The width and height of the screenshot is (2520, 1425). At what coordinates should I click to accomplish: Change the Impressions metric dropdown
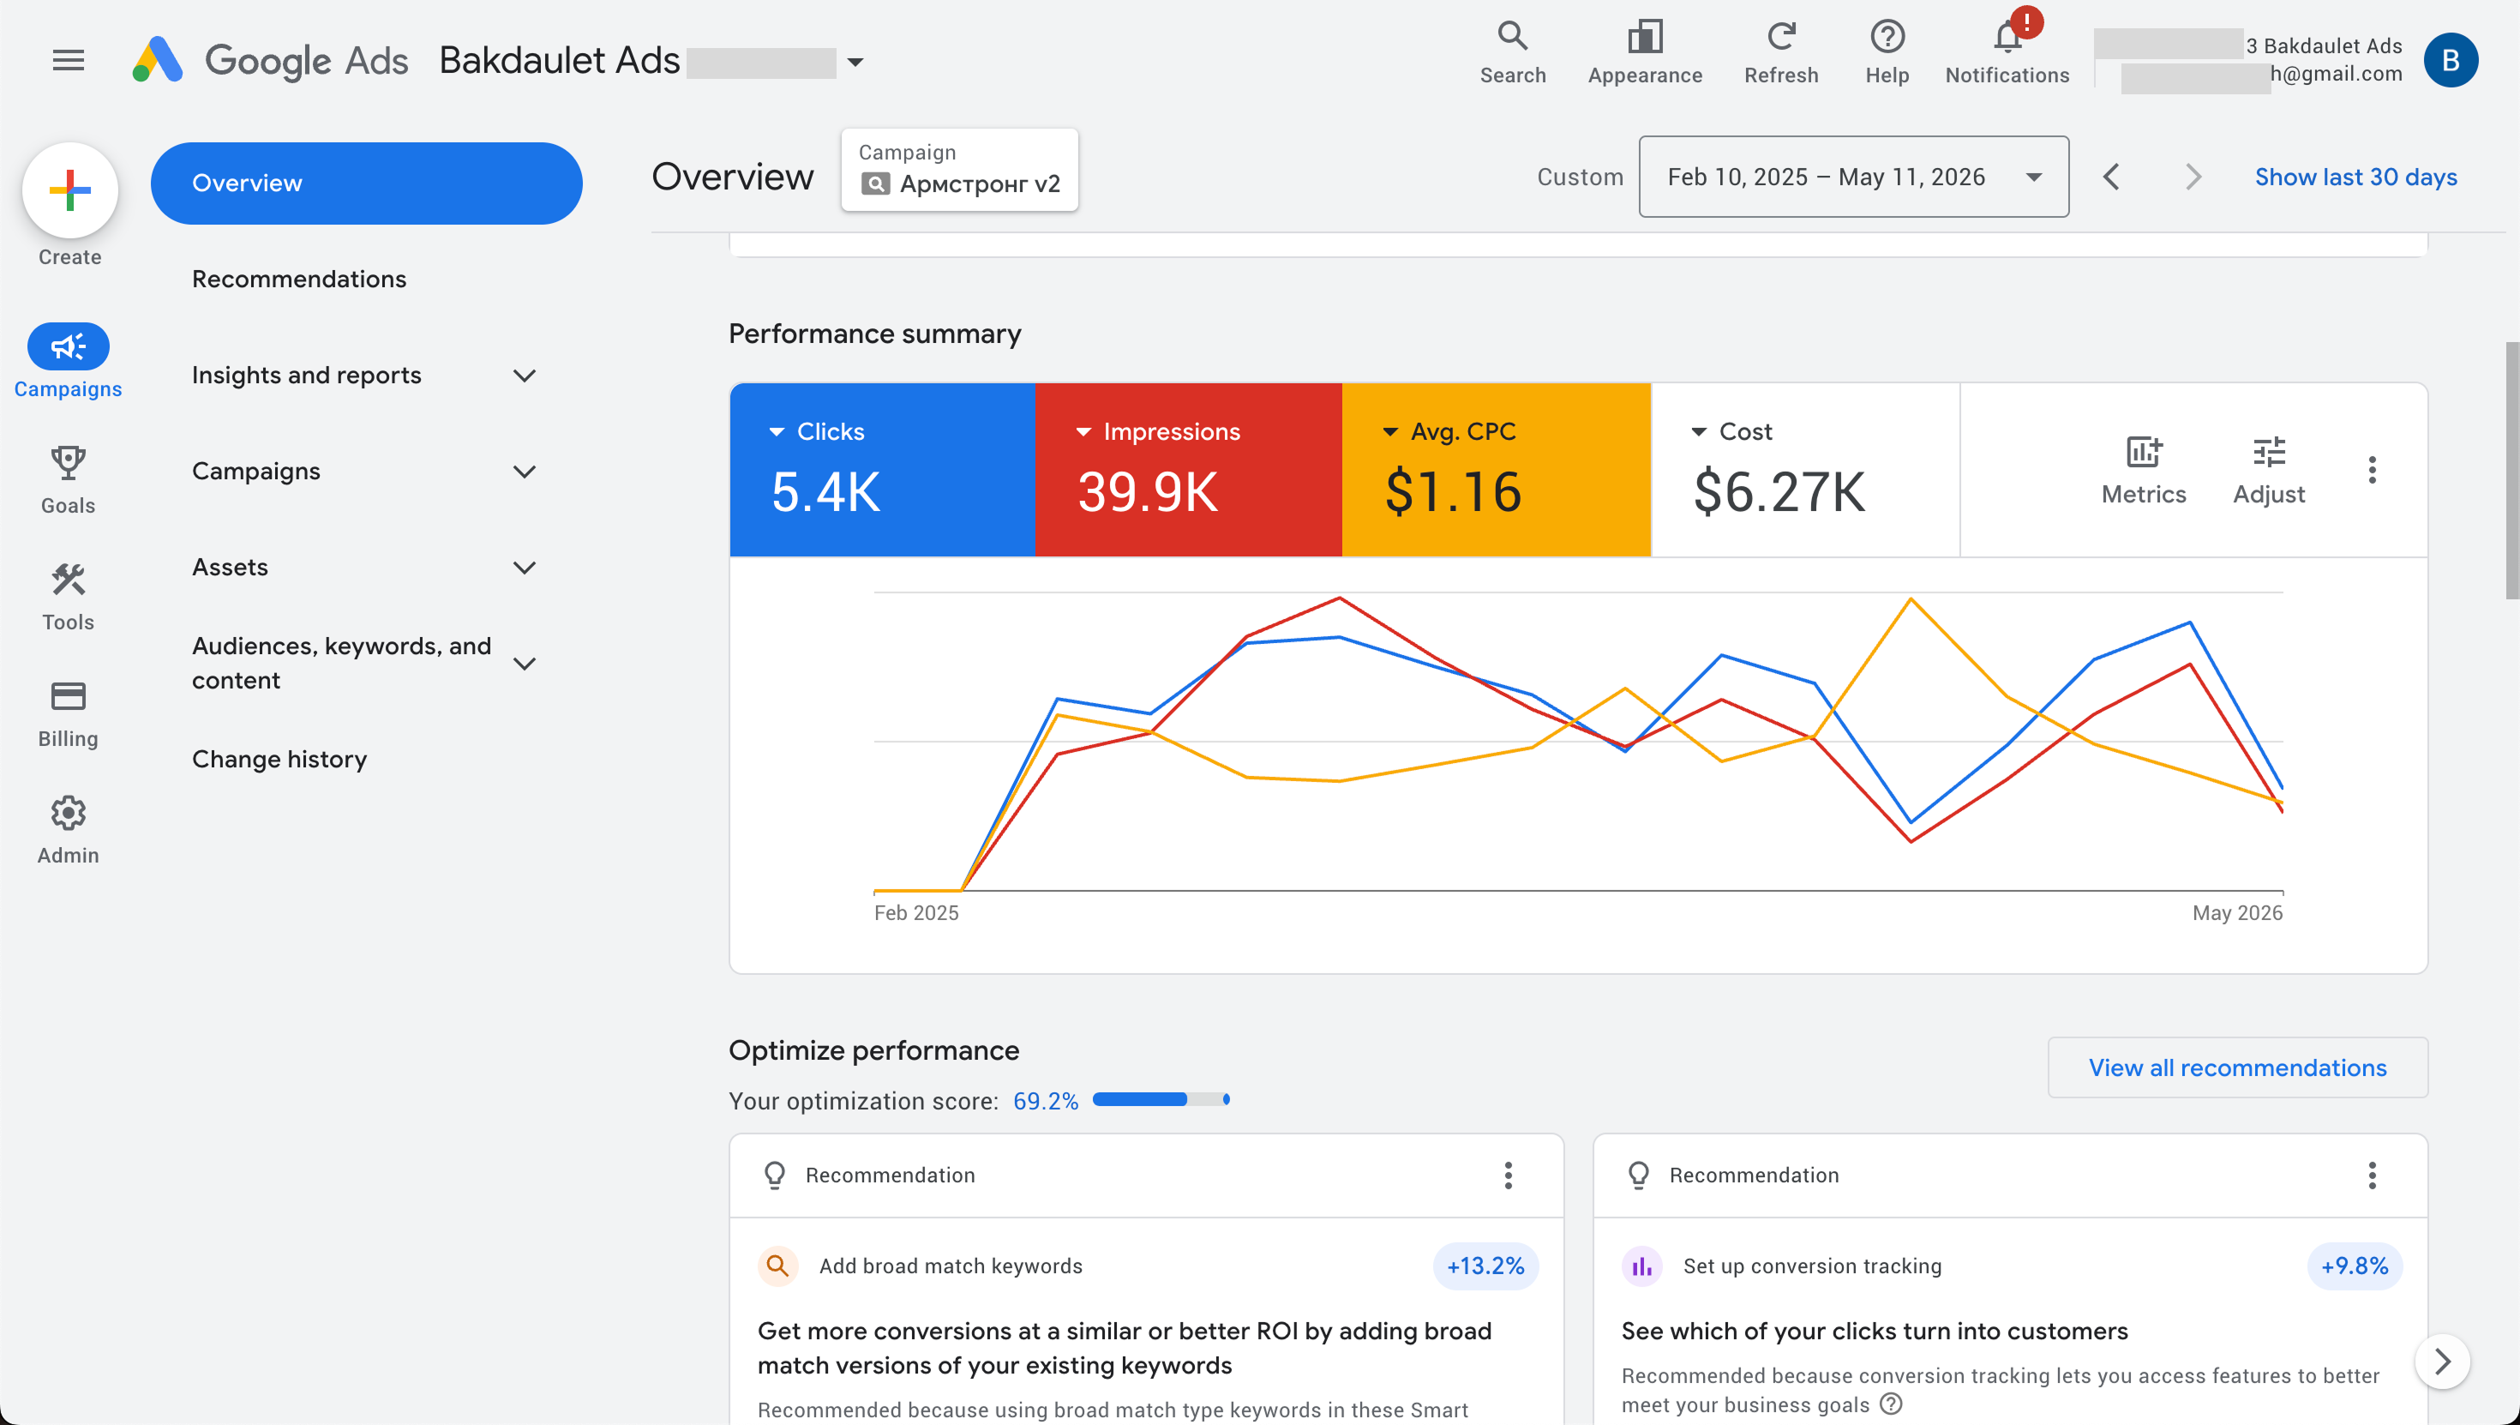click(x=1158, y=431)
